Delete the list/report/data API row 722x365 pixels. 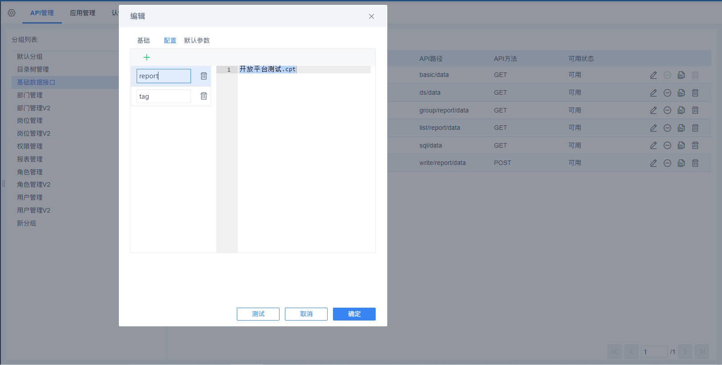(695, 128)
